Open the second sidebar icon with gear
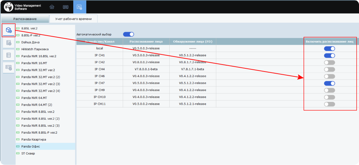Viewport: 359px width, 165px height. coord(9,43)
